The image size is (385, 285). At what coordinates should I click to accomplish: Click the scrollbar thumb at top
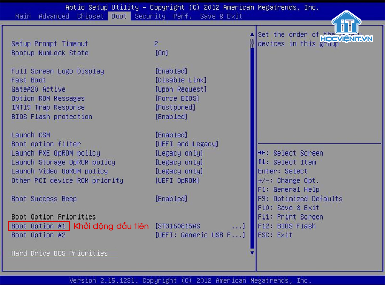[252, 43]
